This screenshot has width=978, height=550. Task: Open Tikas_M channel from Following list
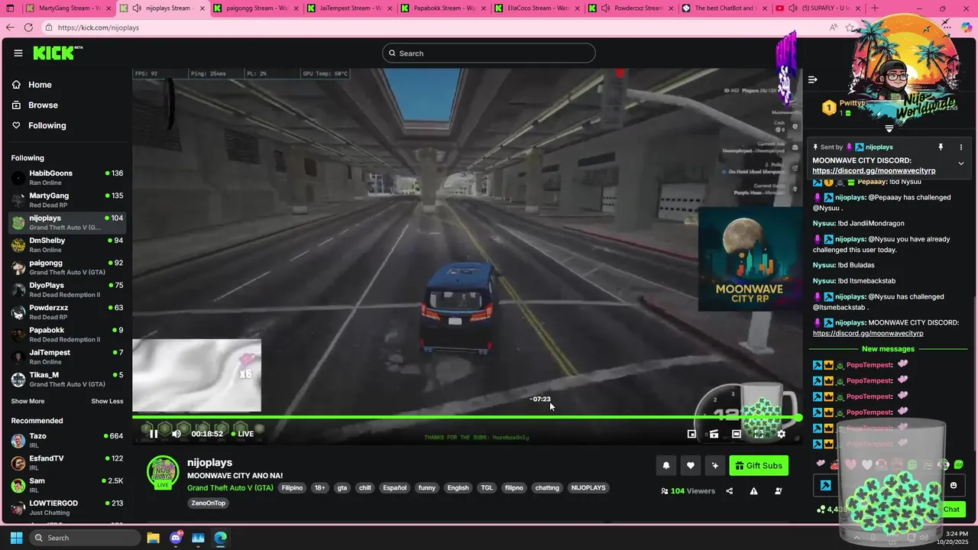click(x=67, y=380)
